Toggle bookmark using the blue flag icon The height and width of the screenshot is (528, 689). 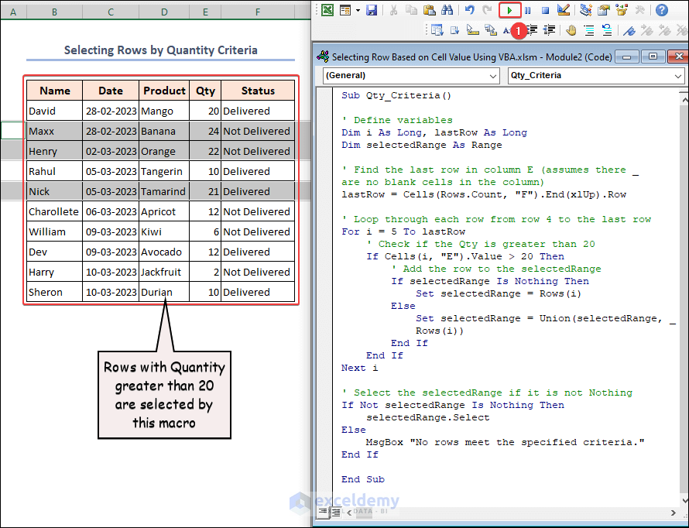click(x=629, y=30)
